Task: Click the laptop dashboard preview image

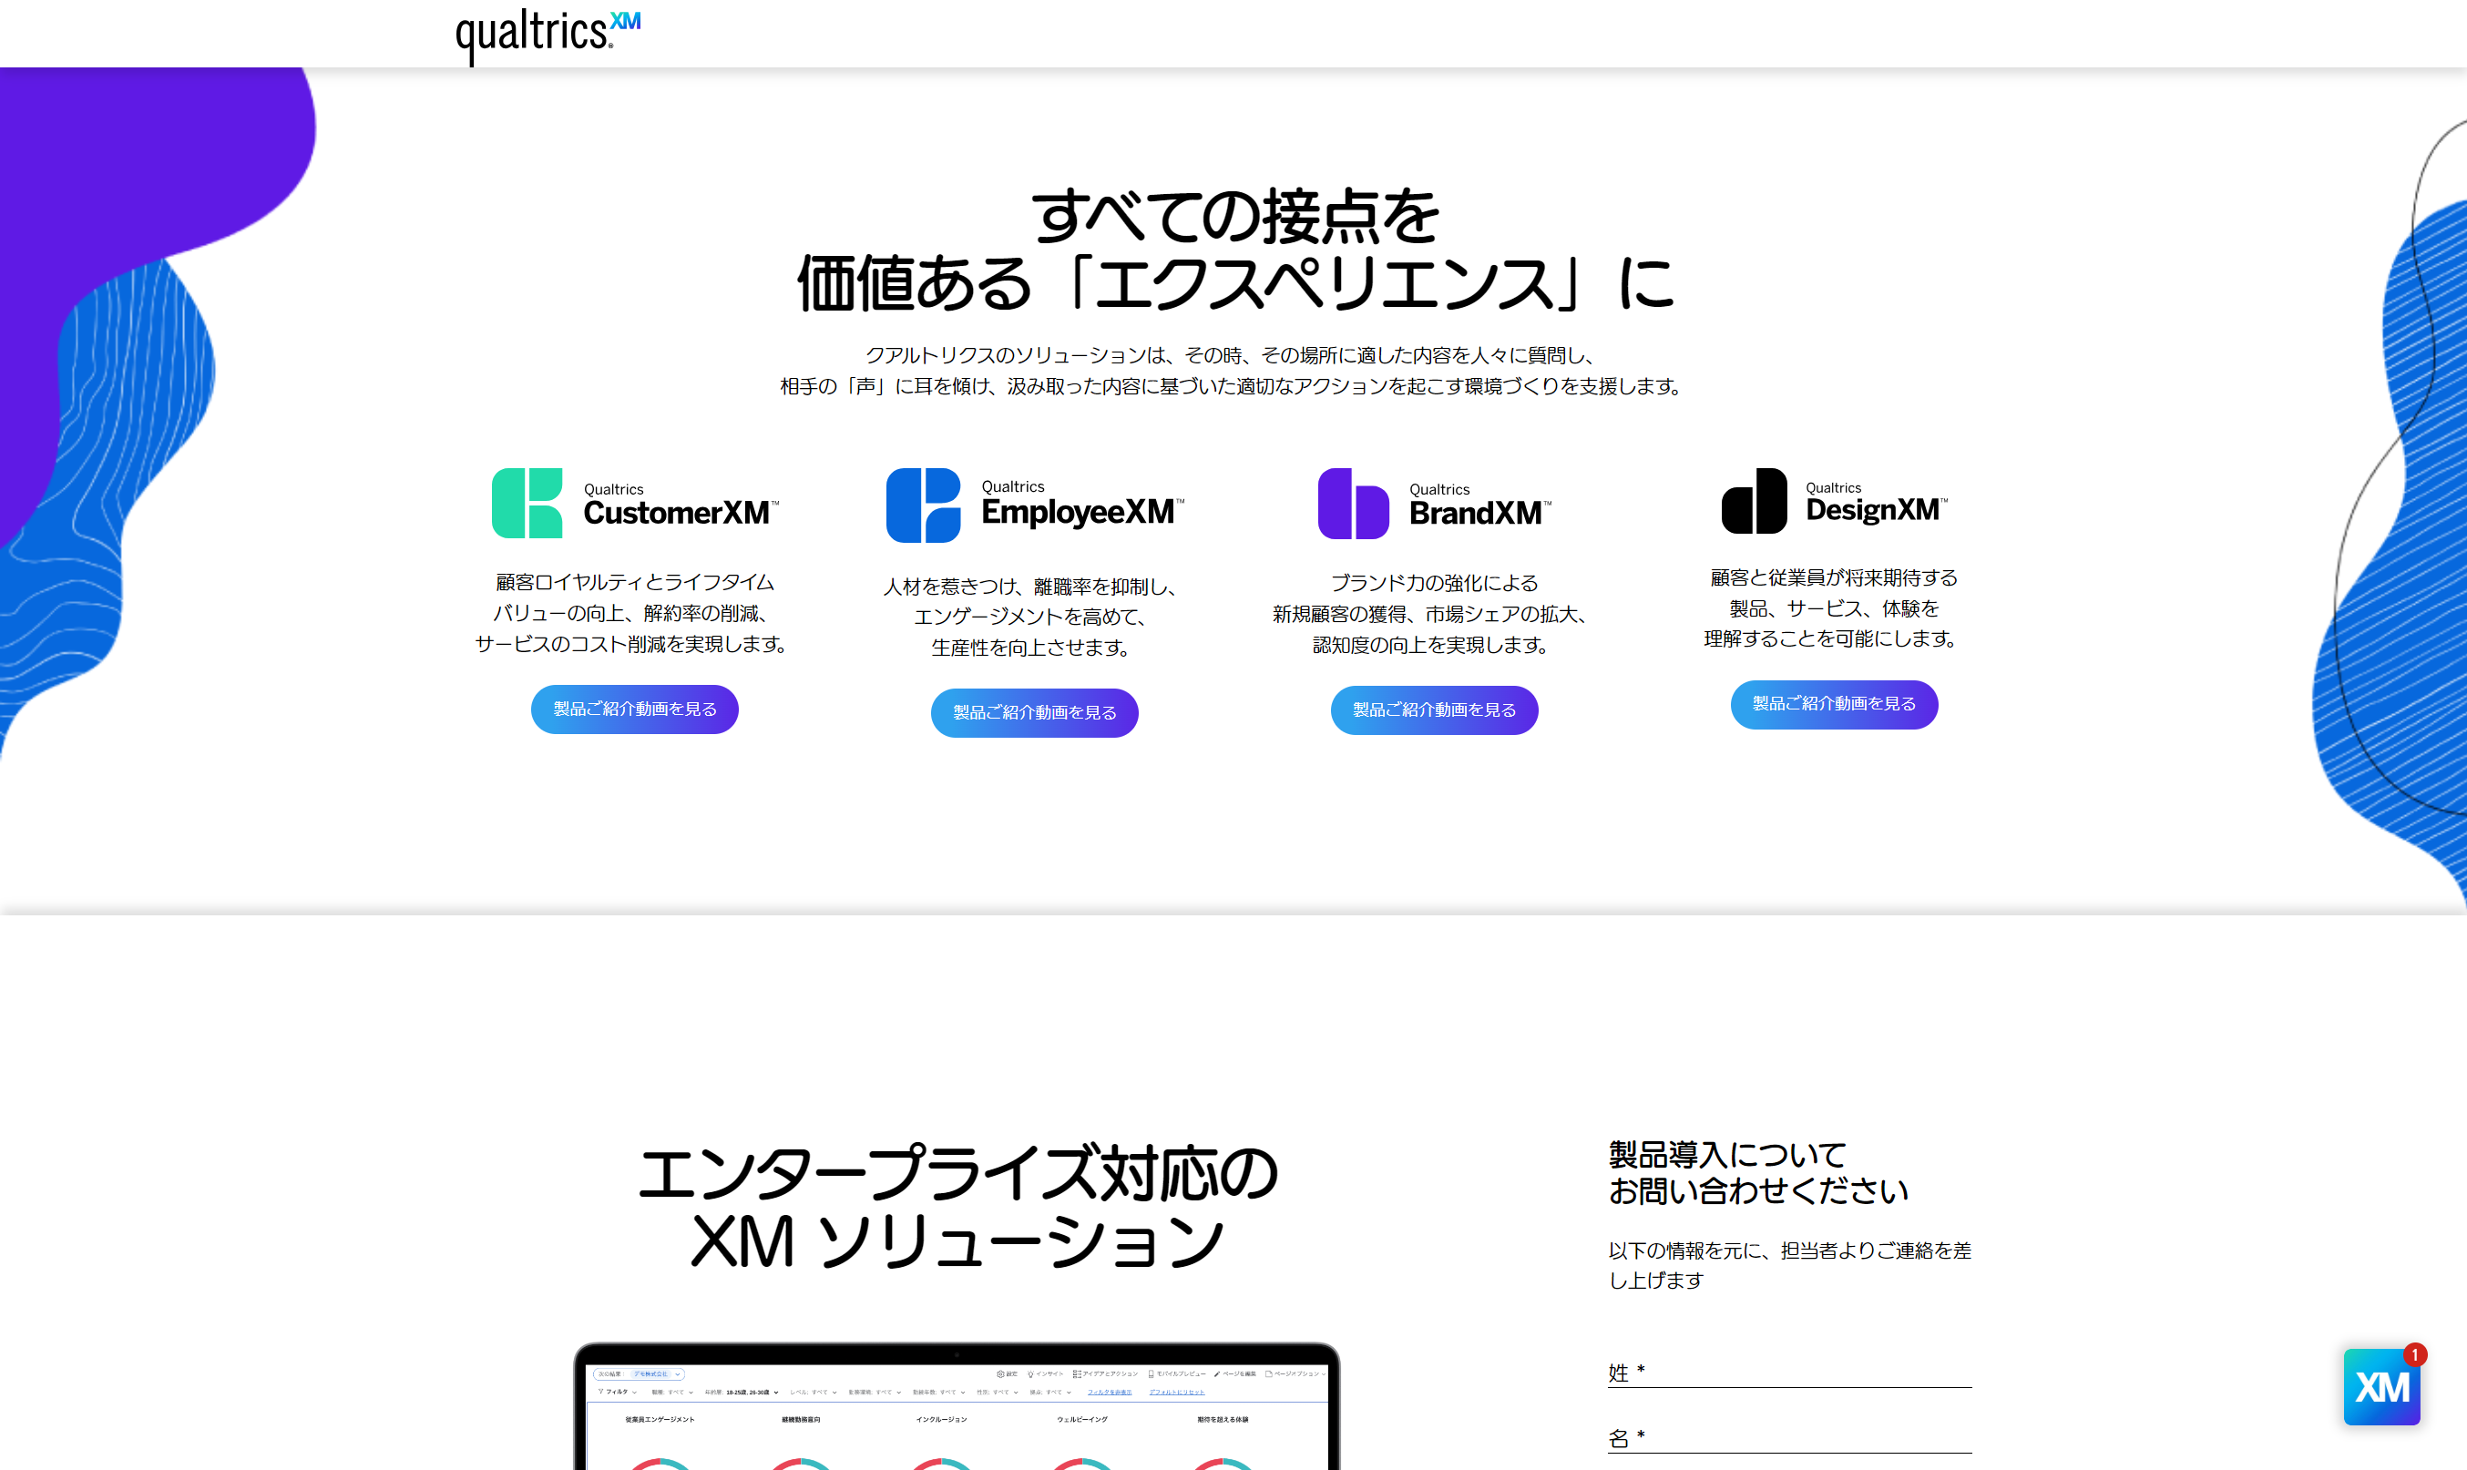Action: point(957,1405)
